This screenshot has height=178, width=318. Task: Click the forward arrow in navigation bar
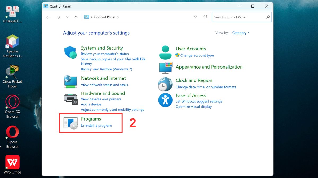[x=58, y=17]
